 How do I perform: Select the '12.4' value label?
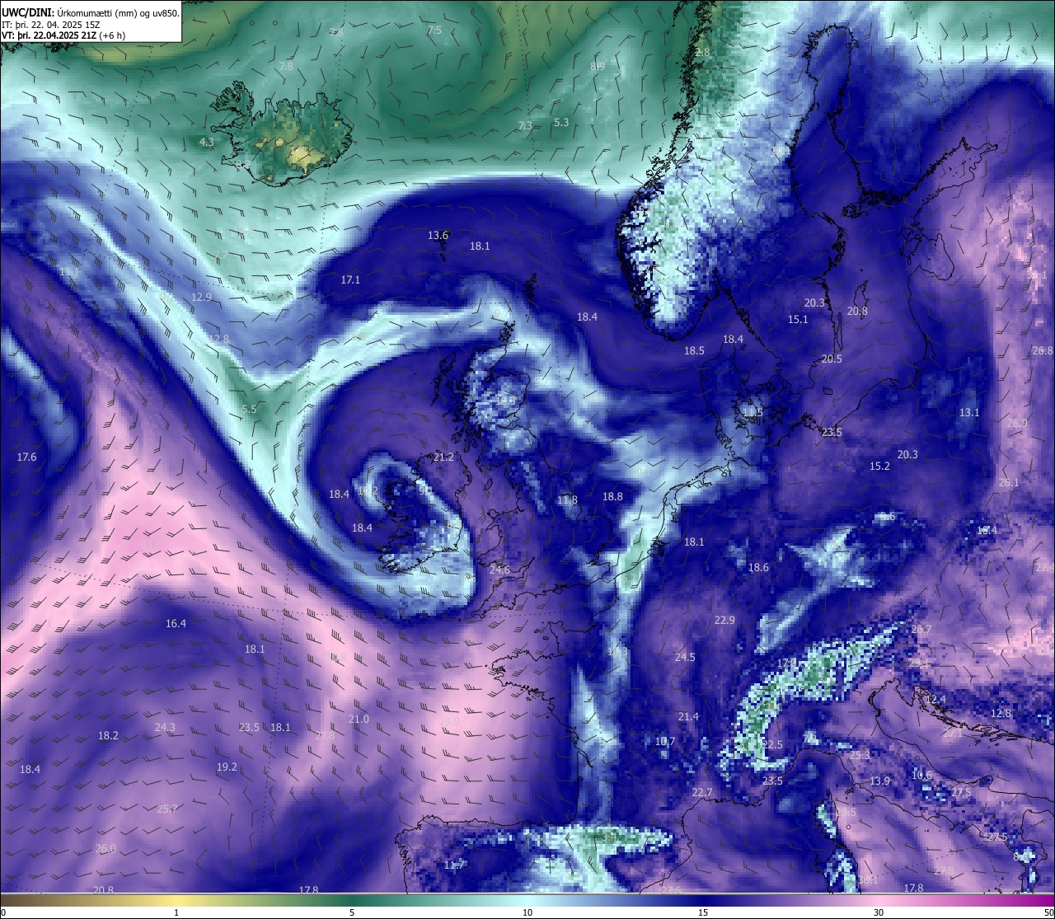tap(936, 700)
